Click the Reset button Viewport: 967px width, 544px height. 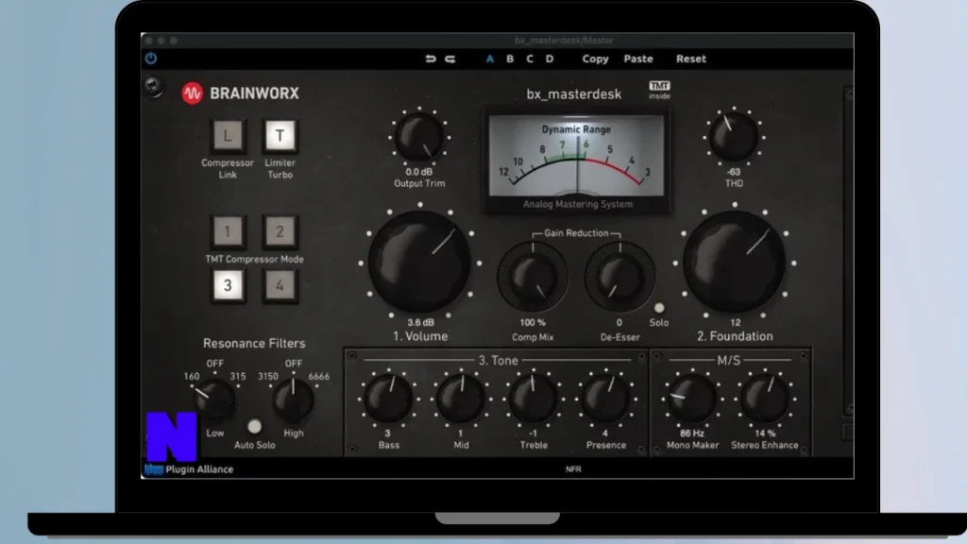[x=690, y=59]
